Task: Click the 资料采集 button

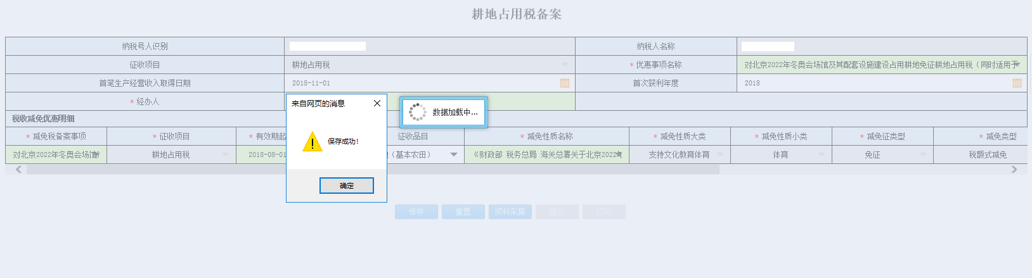Action: (510, 212)
